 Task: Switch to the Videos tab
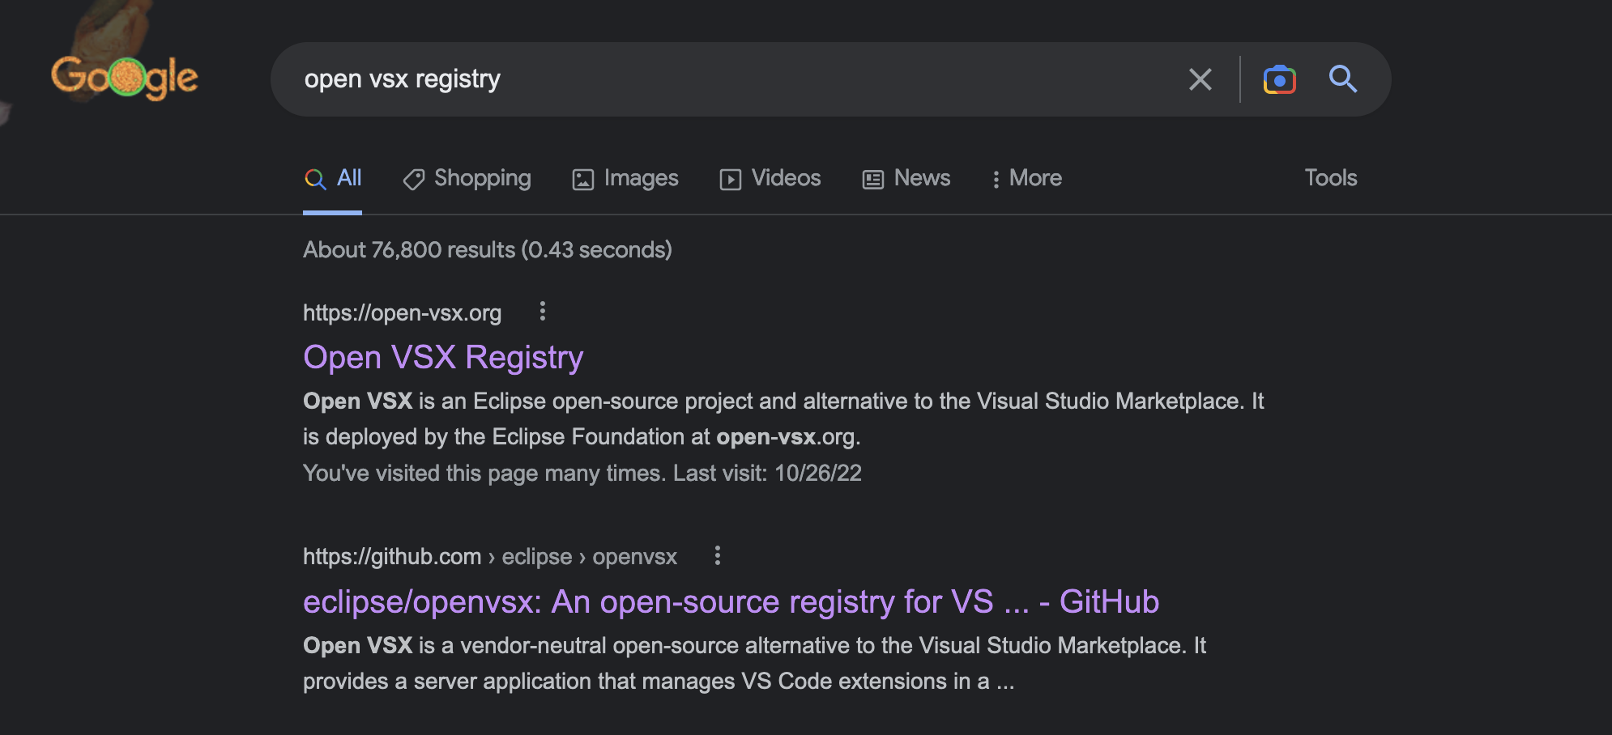(x=785, y=178)
